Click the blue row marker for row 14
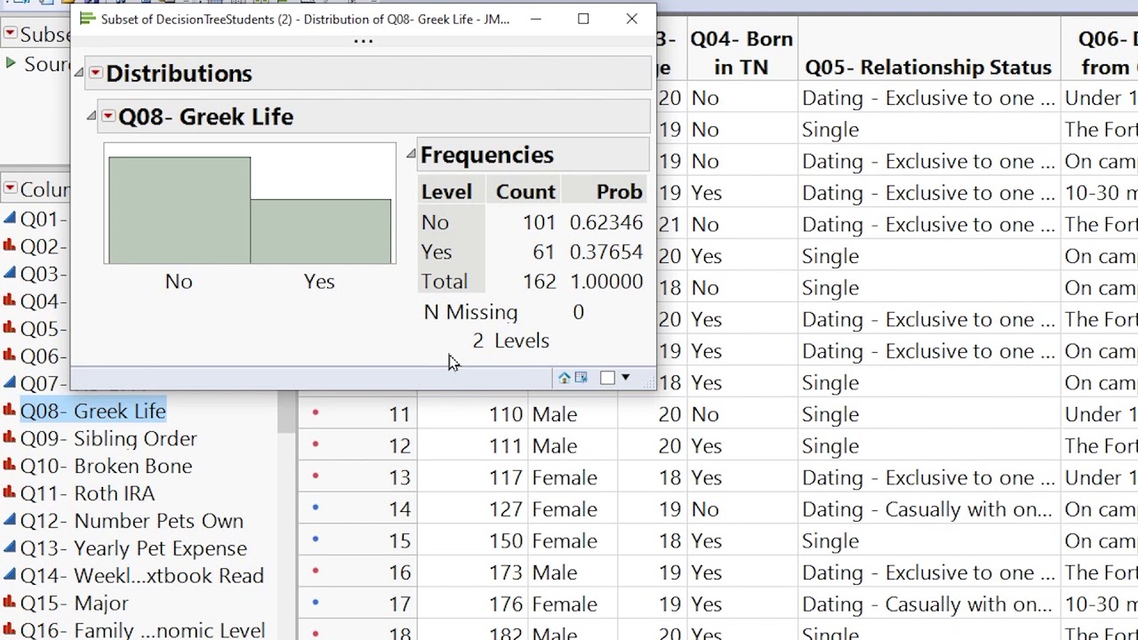Viewport: 1138px width, 640px height. pos(316,508)
